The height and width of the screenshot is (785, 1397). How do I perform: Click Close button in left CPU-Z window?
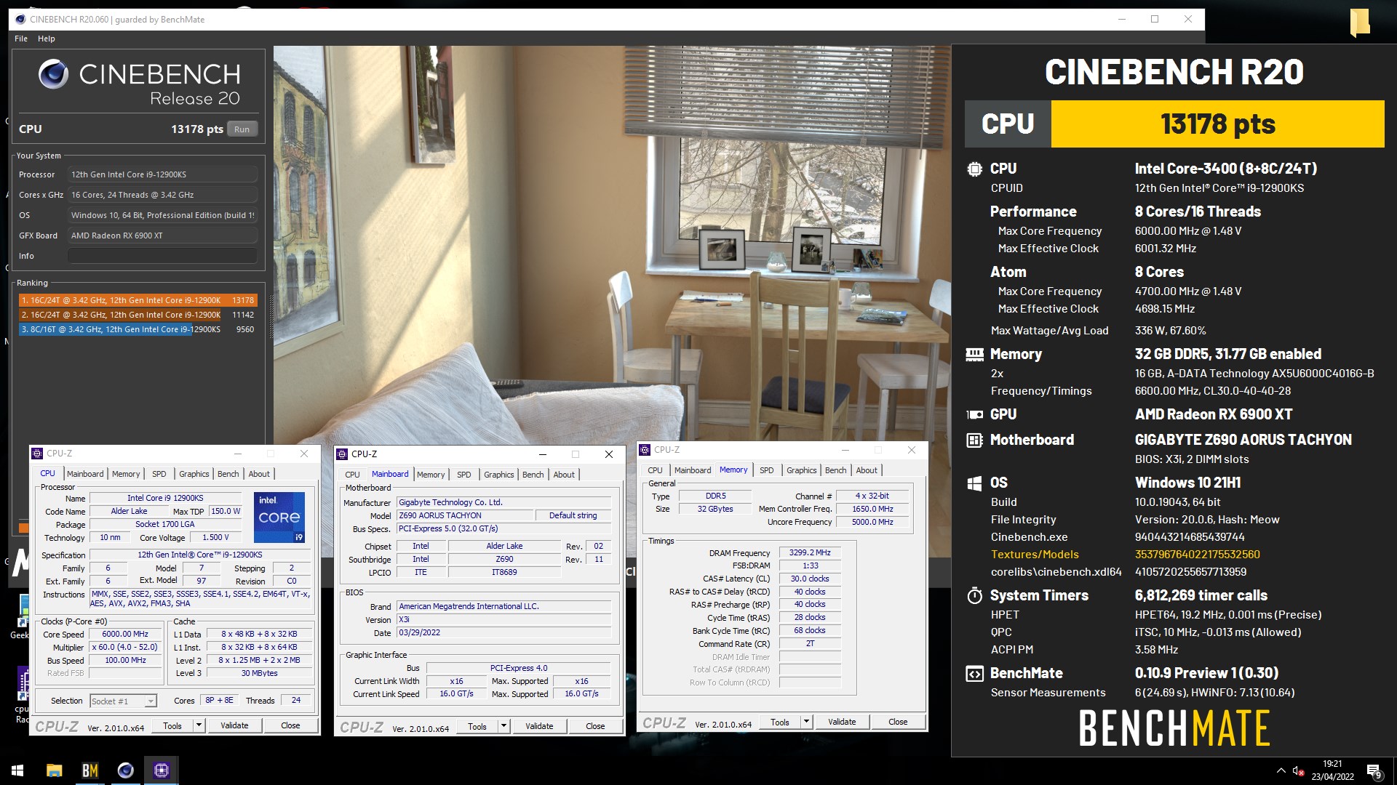tap(290, 725)
